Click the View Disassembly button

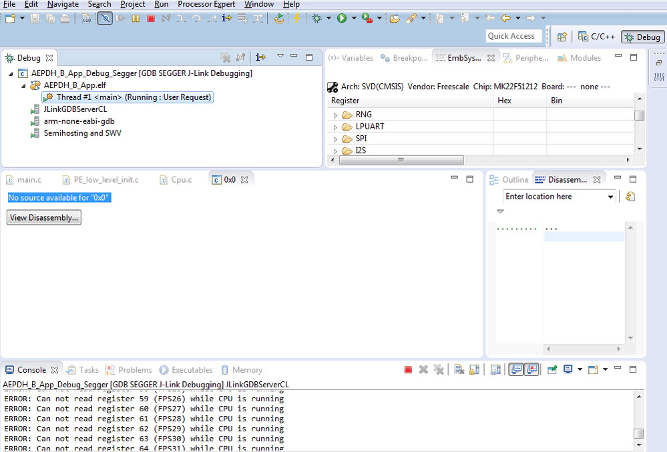pyautogui.click(x=44, y=217)
